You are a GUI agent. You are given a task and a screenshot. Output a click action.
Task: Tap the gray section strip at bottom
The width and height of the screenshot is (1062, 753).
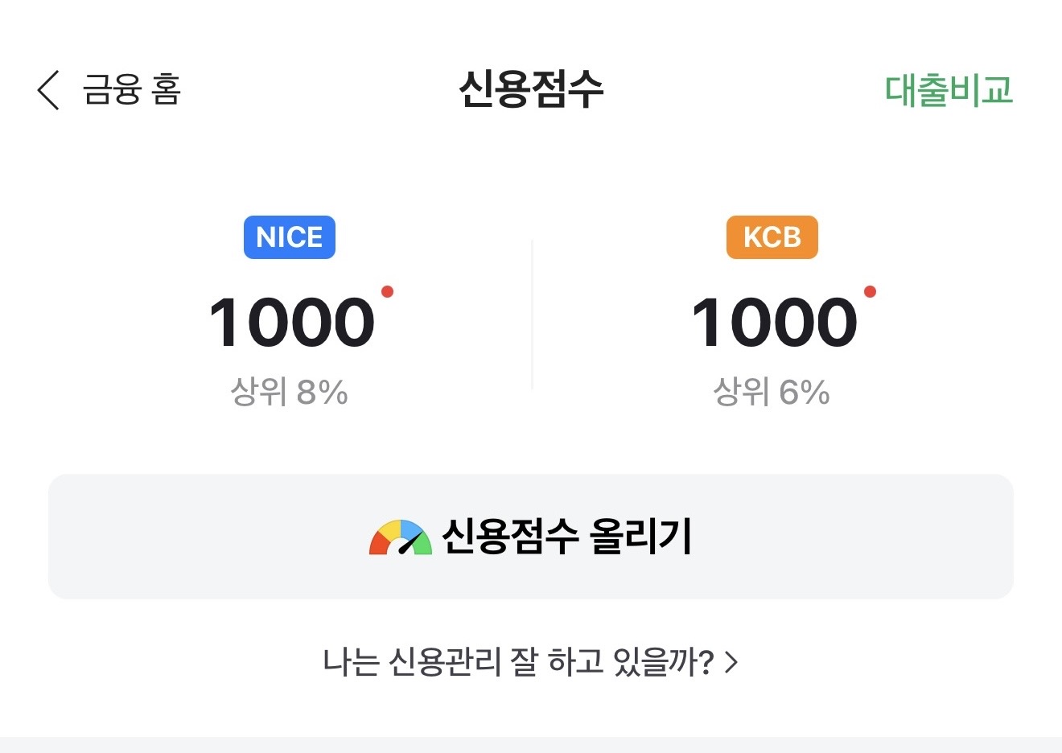[531, 744]
